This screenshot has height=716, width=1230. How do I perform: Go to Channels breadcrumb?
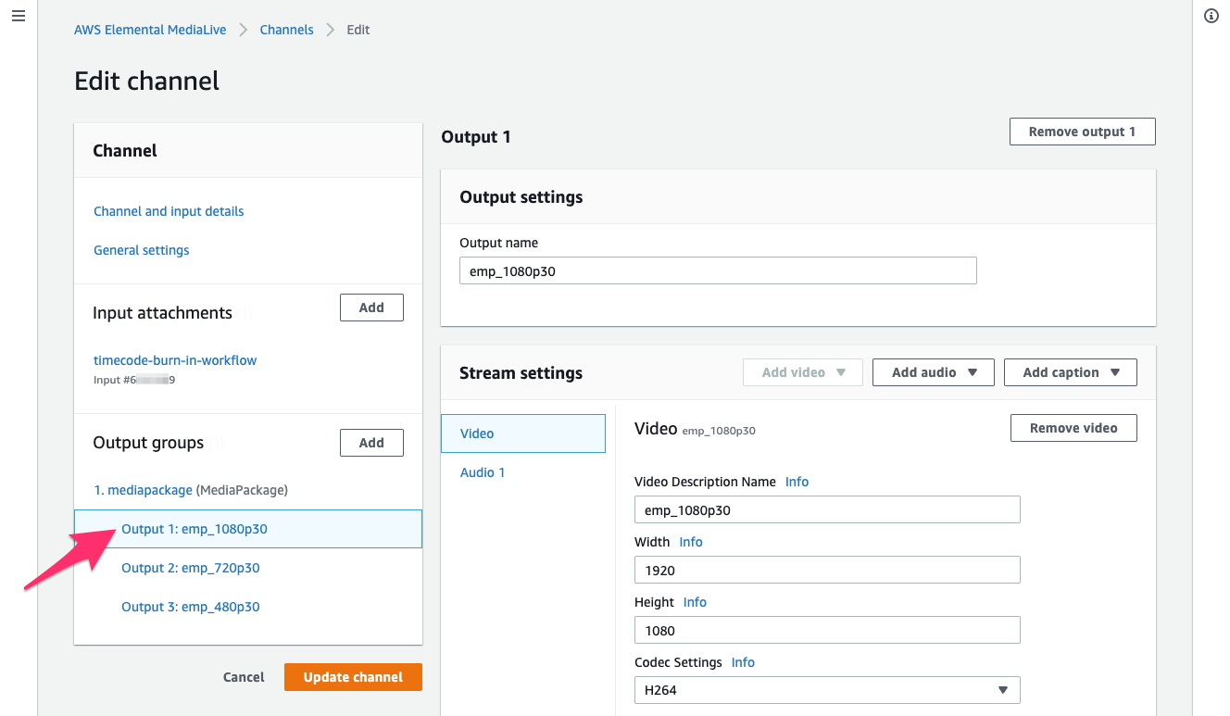286,30
